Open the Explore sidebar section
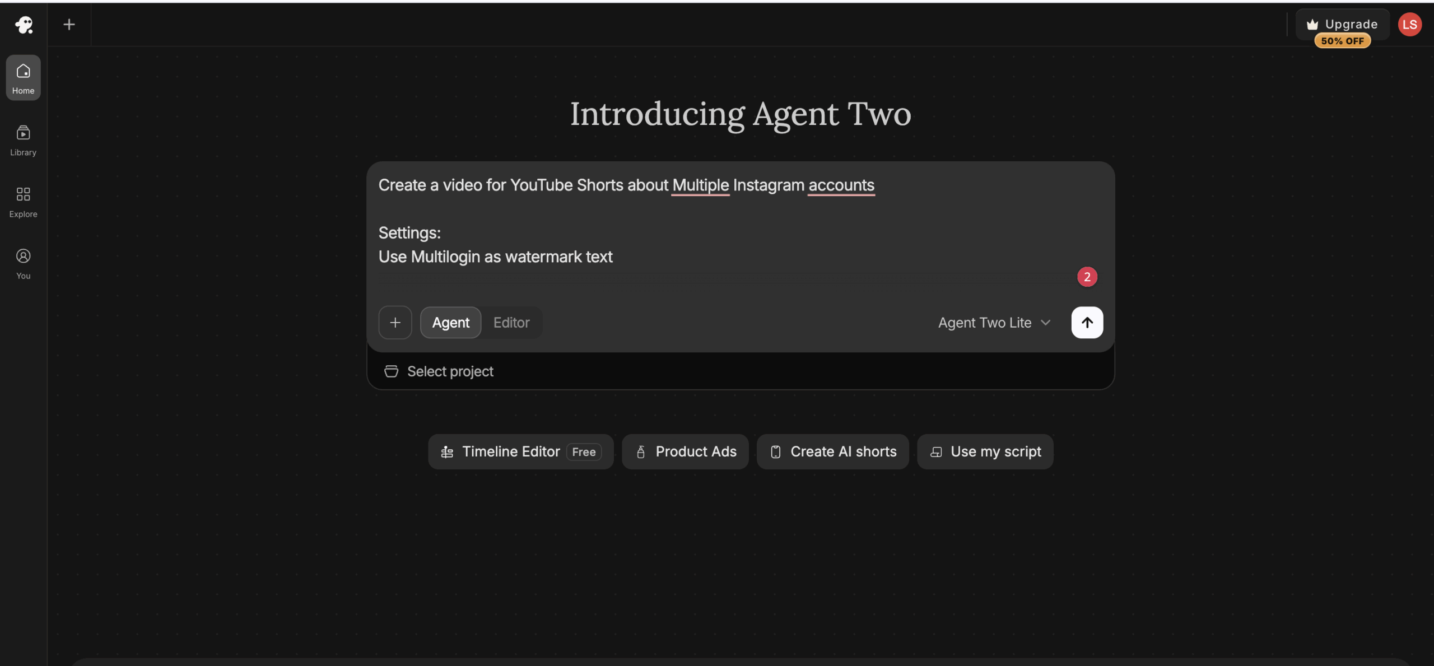This screenshot has height=666, width=1434. pyautogui.click(x=23, y=202)
